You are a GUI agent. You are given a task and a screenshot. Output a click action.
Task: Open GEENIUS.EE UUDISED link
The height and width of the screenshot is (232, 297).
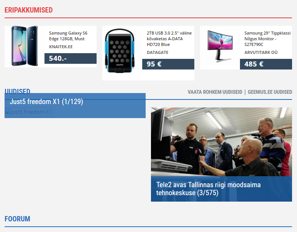270,92
